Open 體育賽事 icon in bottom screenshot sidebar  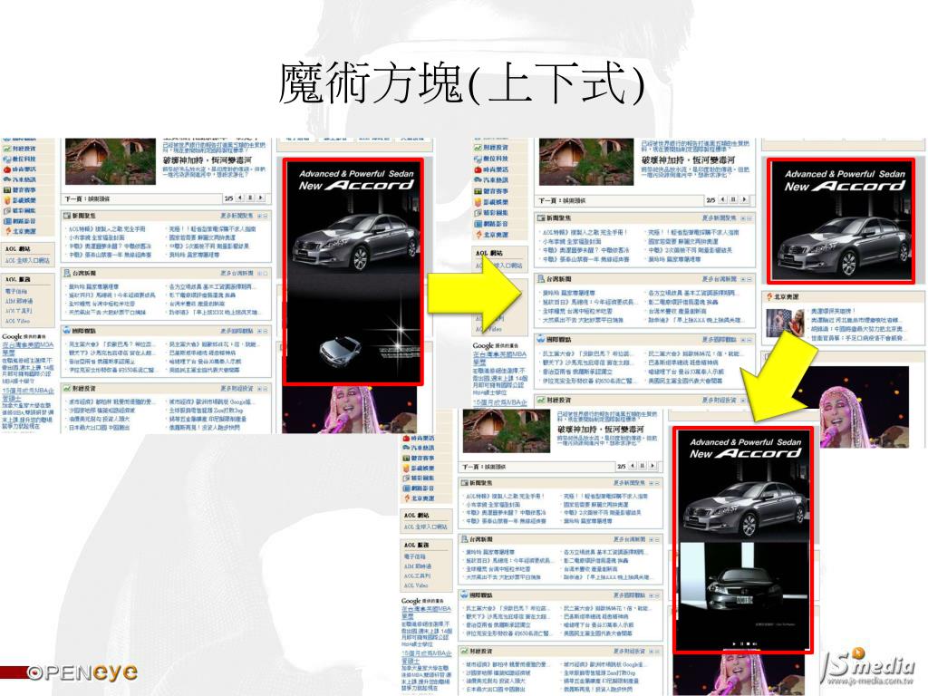tap(407, 458)
